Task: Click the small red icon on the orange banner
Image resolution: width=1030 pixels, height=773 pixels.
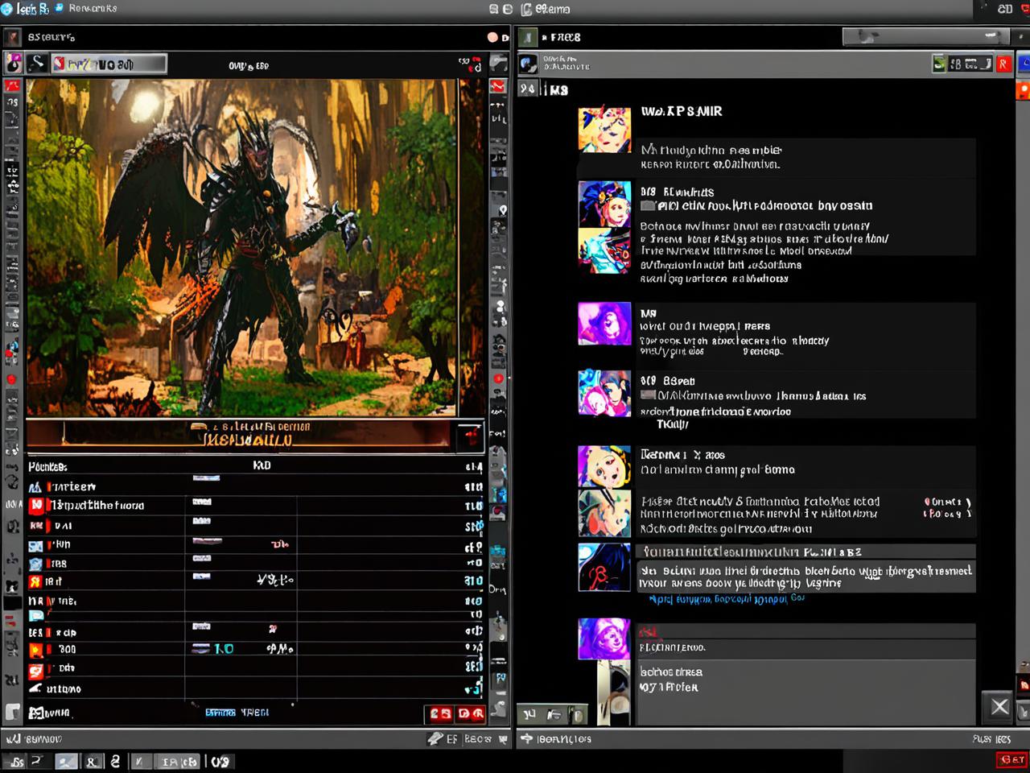Action: 470,435
